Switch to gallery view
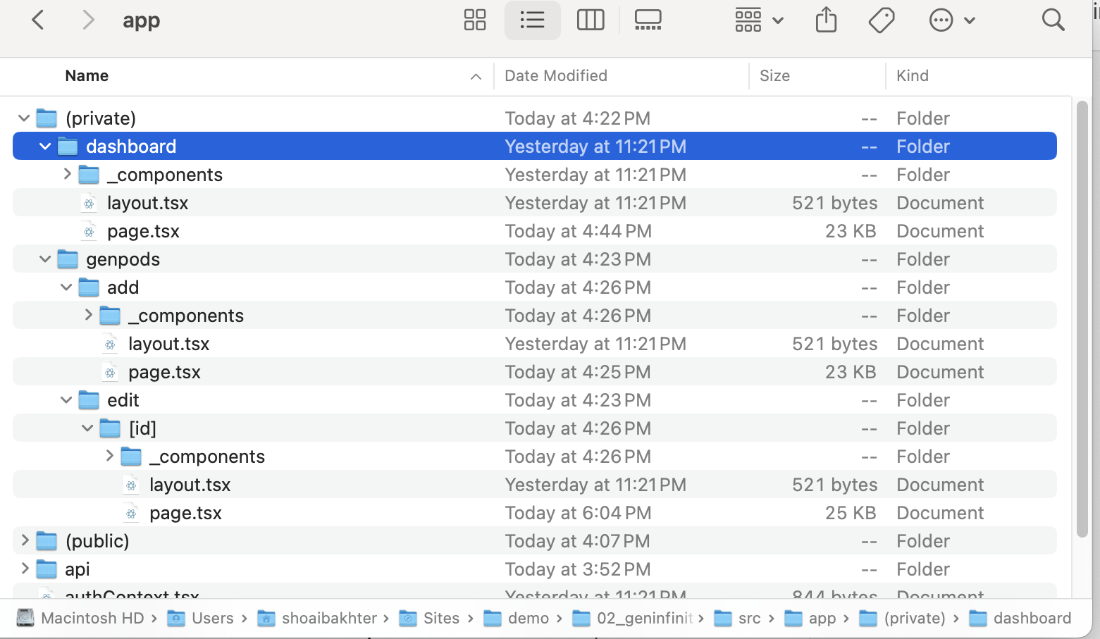Viewport: 1100px width, 639px height. 648,20
